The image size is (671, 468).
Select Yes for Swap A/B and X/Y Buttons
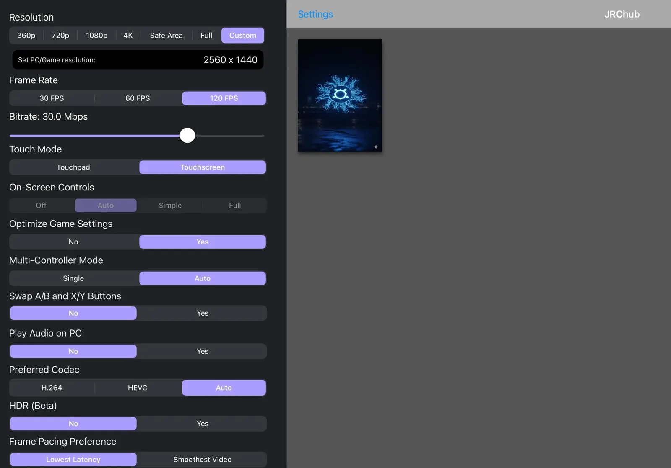(x=203, y=313)
